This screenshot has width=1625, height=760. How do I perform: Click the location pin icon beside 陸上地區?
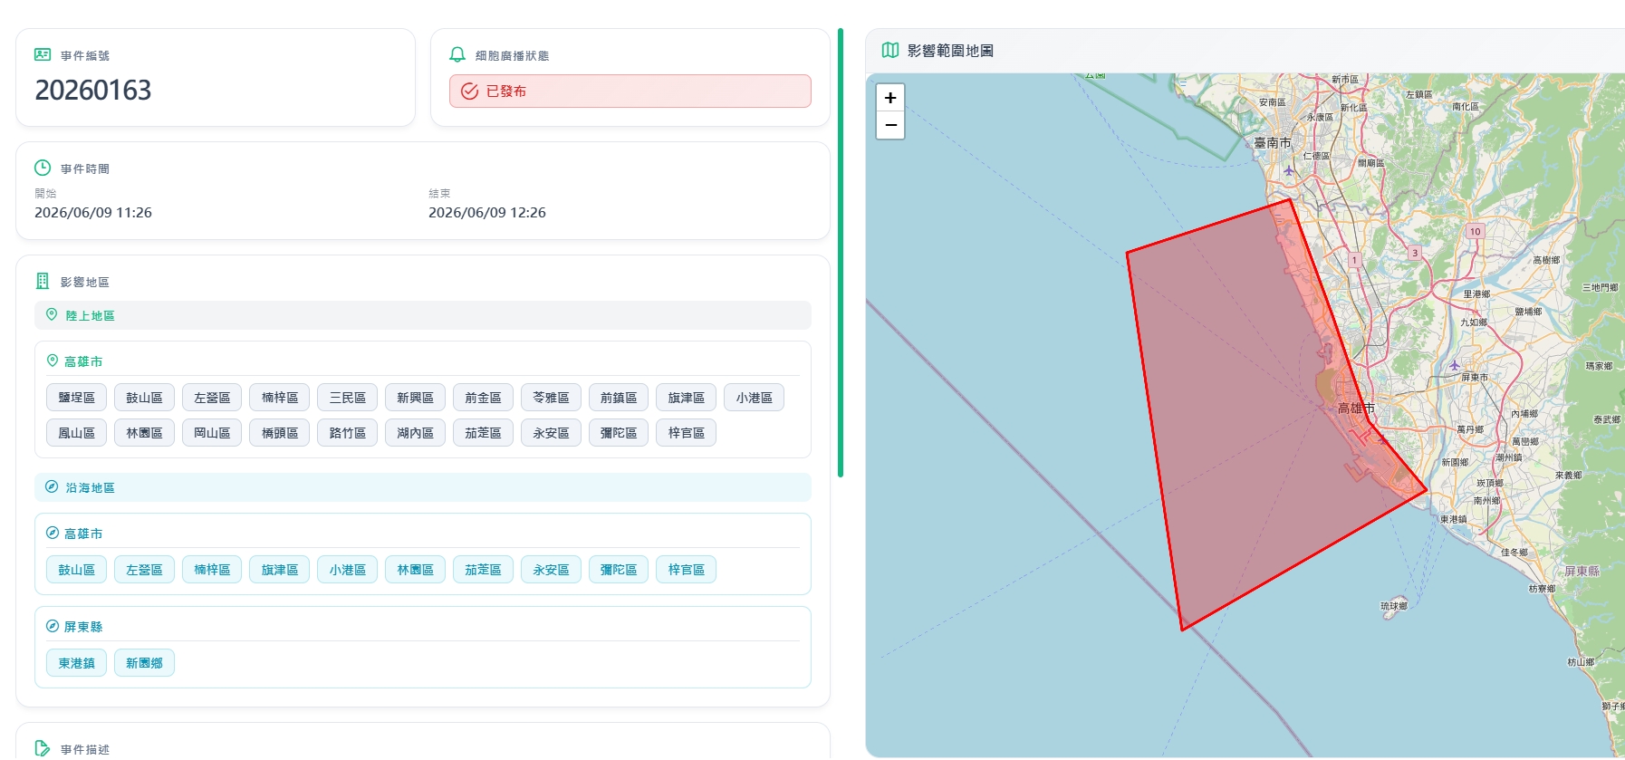[x=52, y=315]
